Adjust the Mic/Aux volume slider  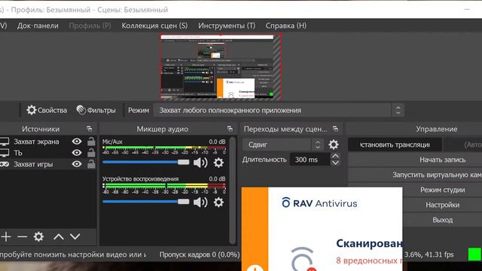tap(146, 163)
